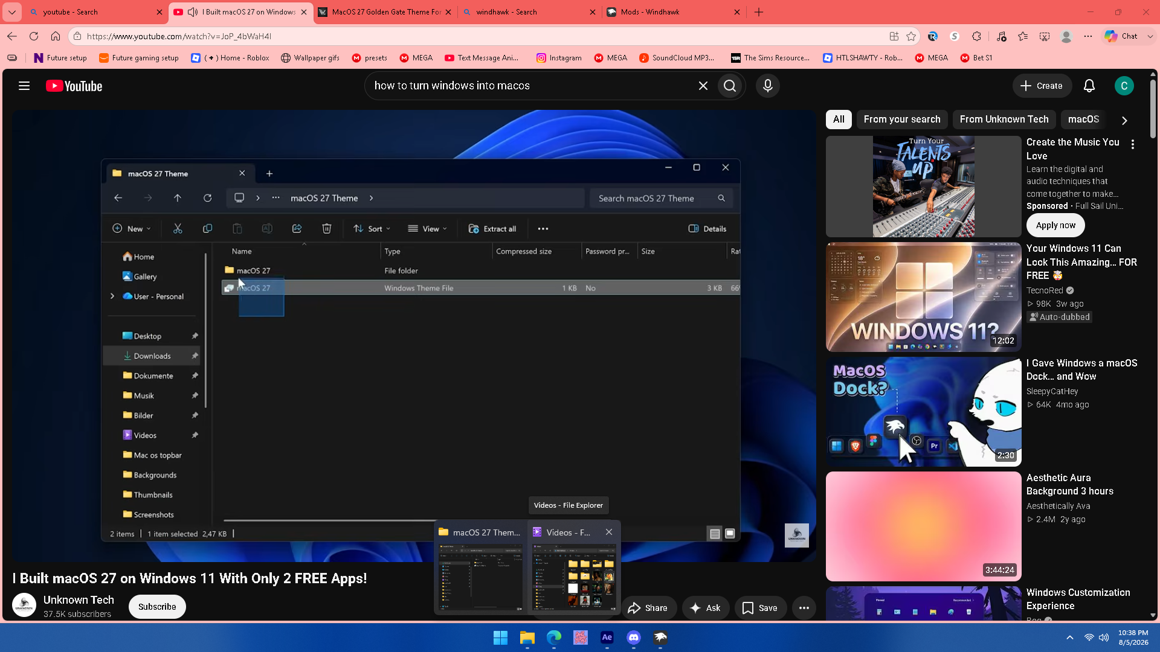View site information lock icon
Viewport: 1160px width, 652px height.
pyautogui.click(x=77, y=36)
